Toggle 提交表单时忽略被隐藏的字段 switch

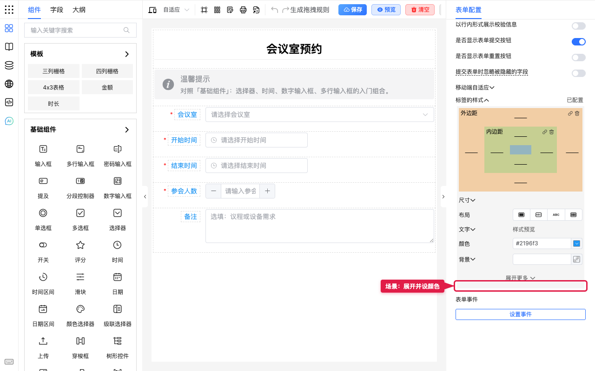(x=579, y=73)
